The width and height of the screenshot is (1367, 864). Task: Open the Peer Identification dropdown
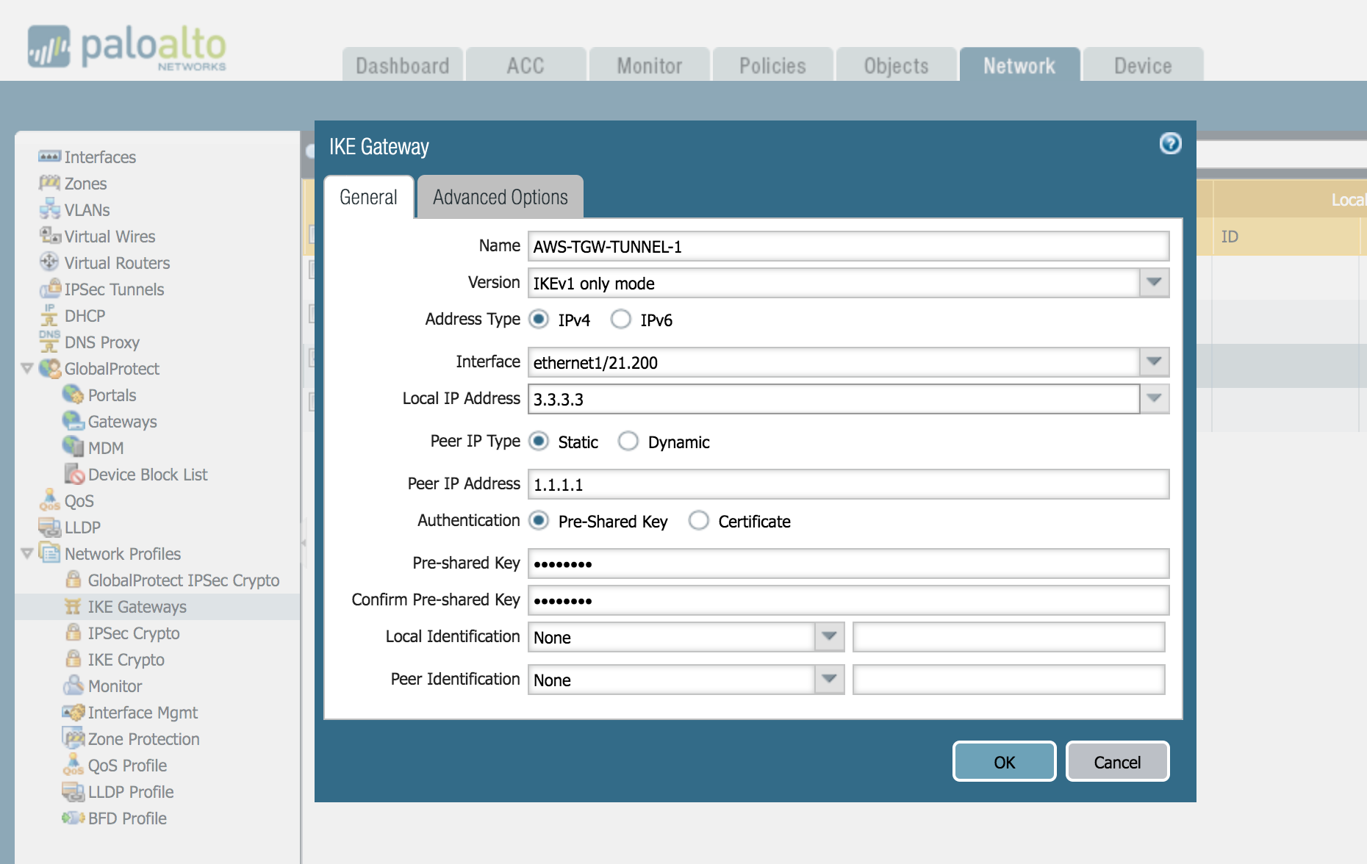click(829, 680)
